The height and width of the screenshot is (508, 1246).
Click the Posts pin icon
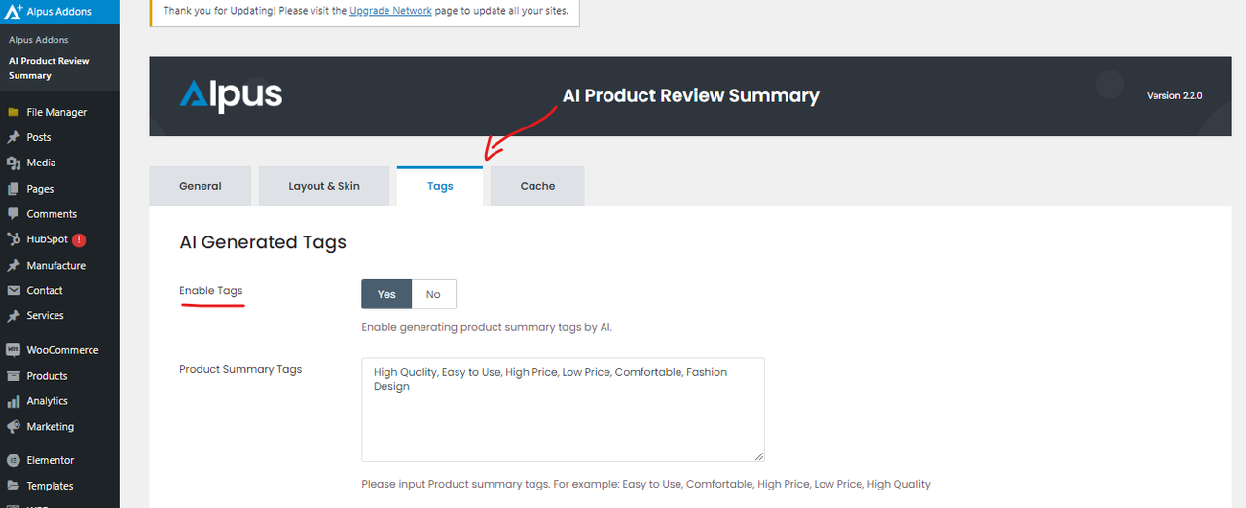tap(14, 137)
